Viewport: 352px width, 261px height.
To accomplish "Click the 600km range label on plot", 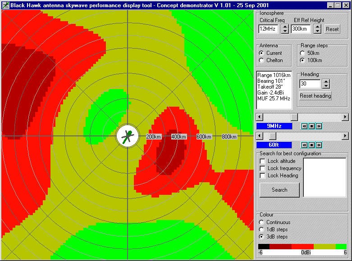I will [204, 136].
